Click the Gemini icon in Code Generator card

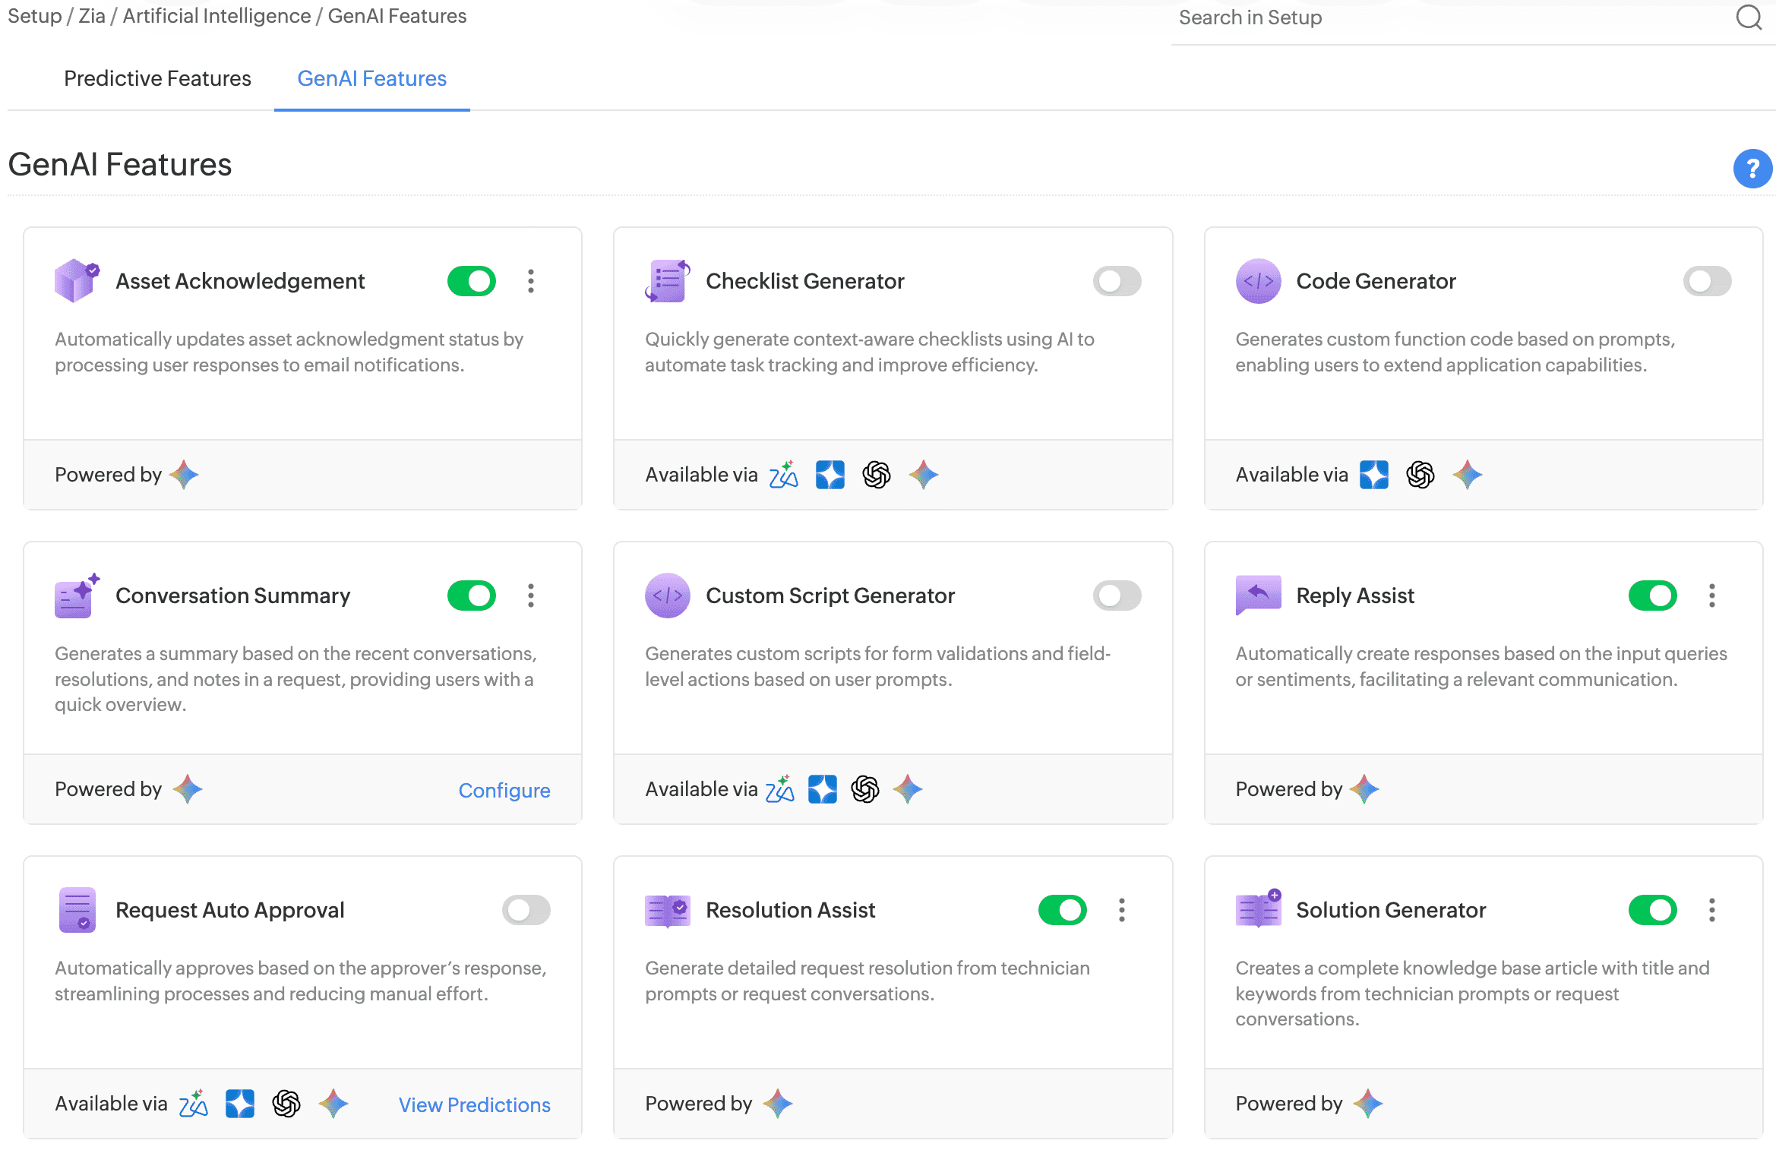coord(1467,475)
